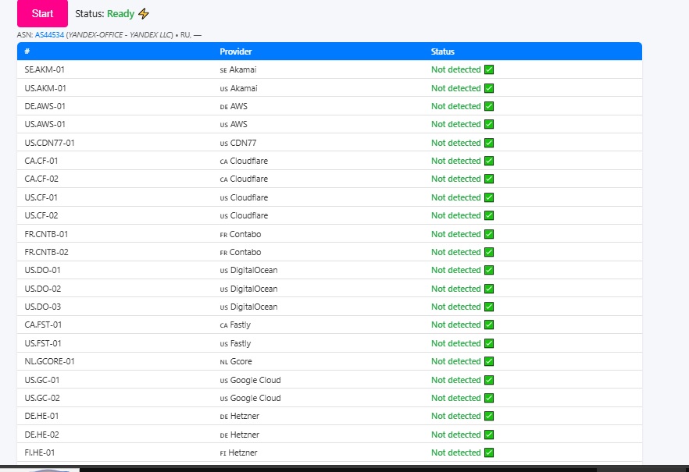Select the US.GC-01 cell
Screen dimensions: 689x472
[x=42, y=380]
